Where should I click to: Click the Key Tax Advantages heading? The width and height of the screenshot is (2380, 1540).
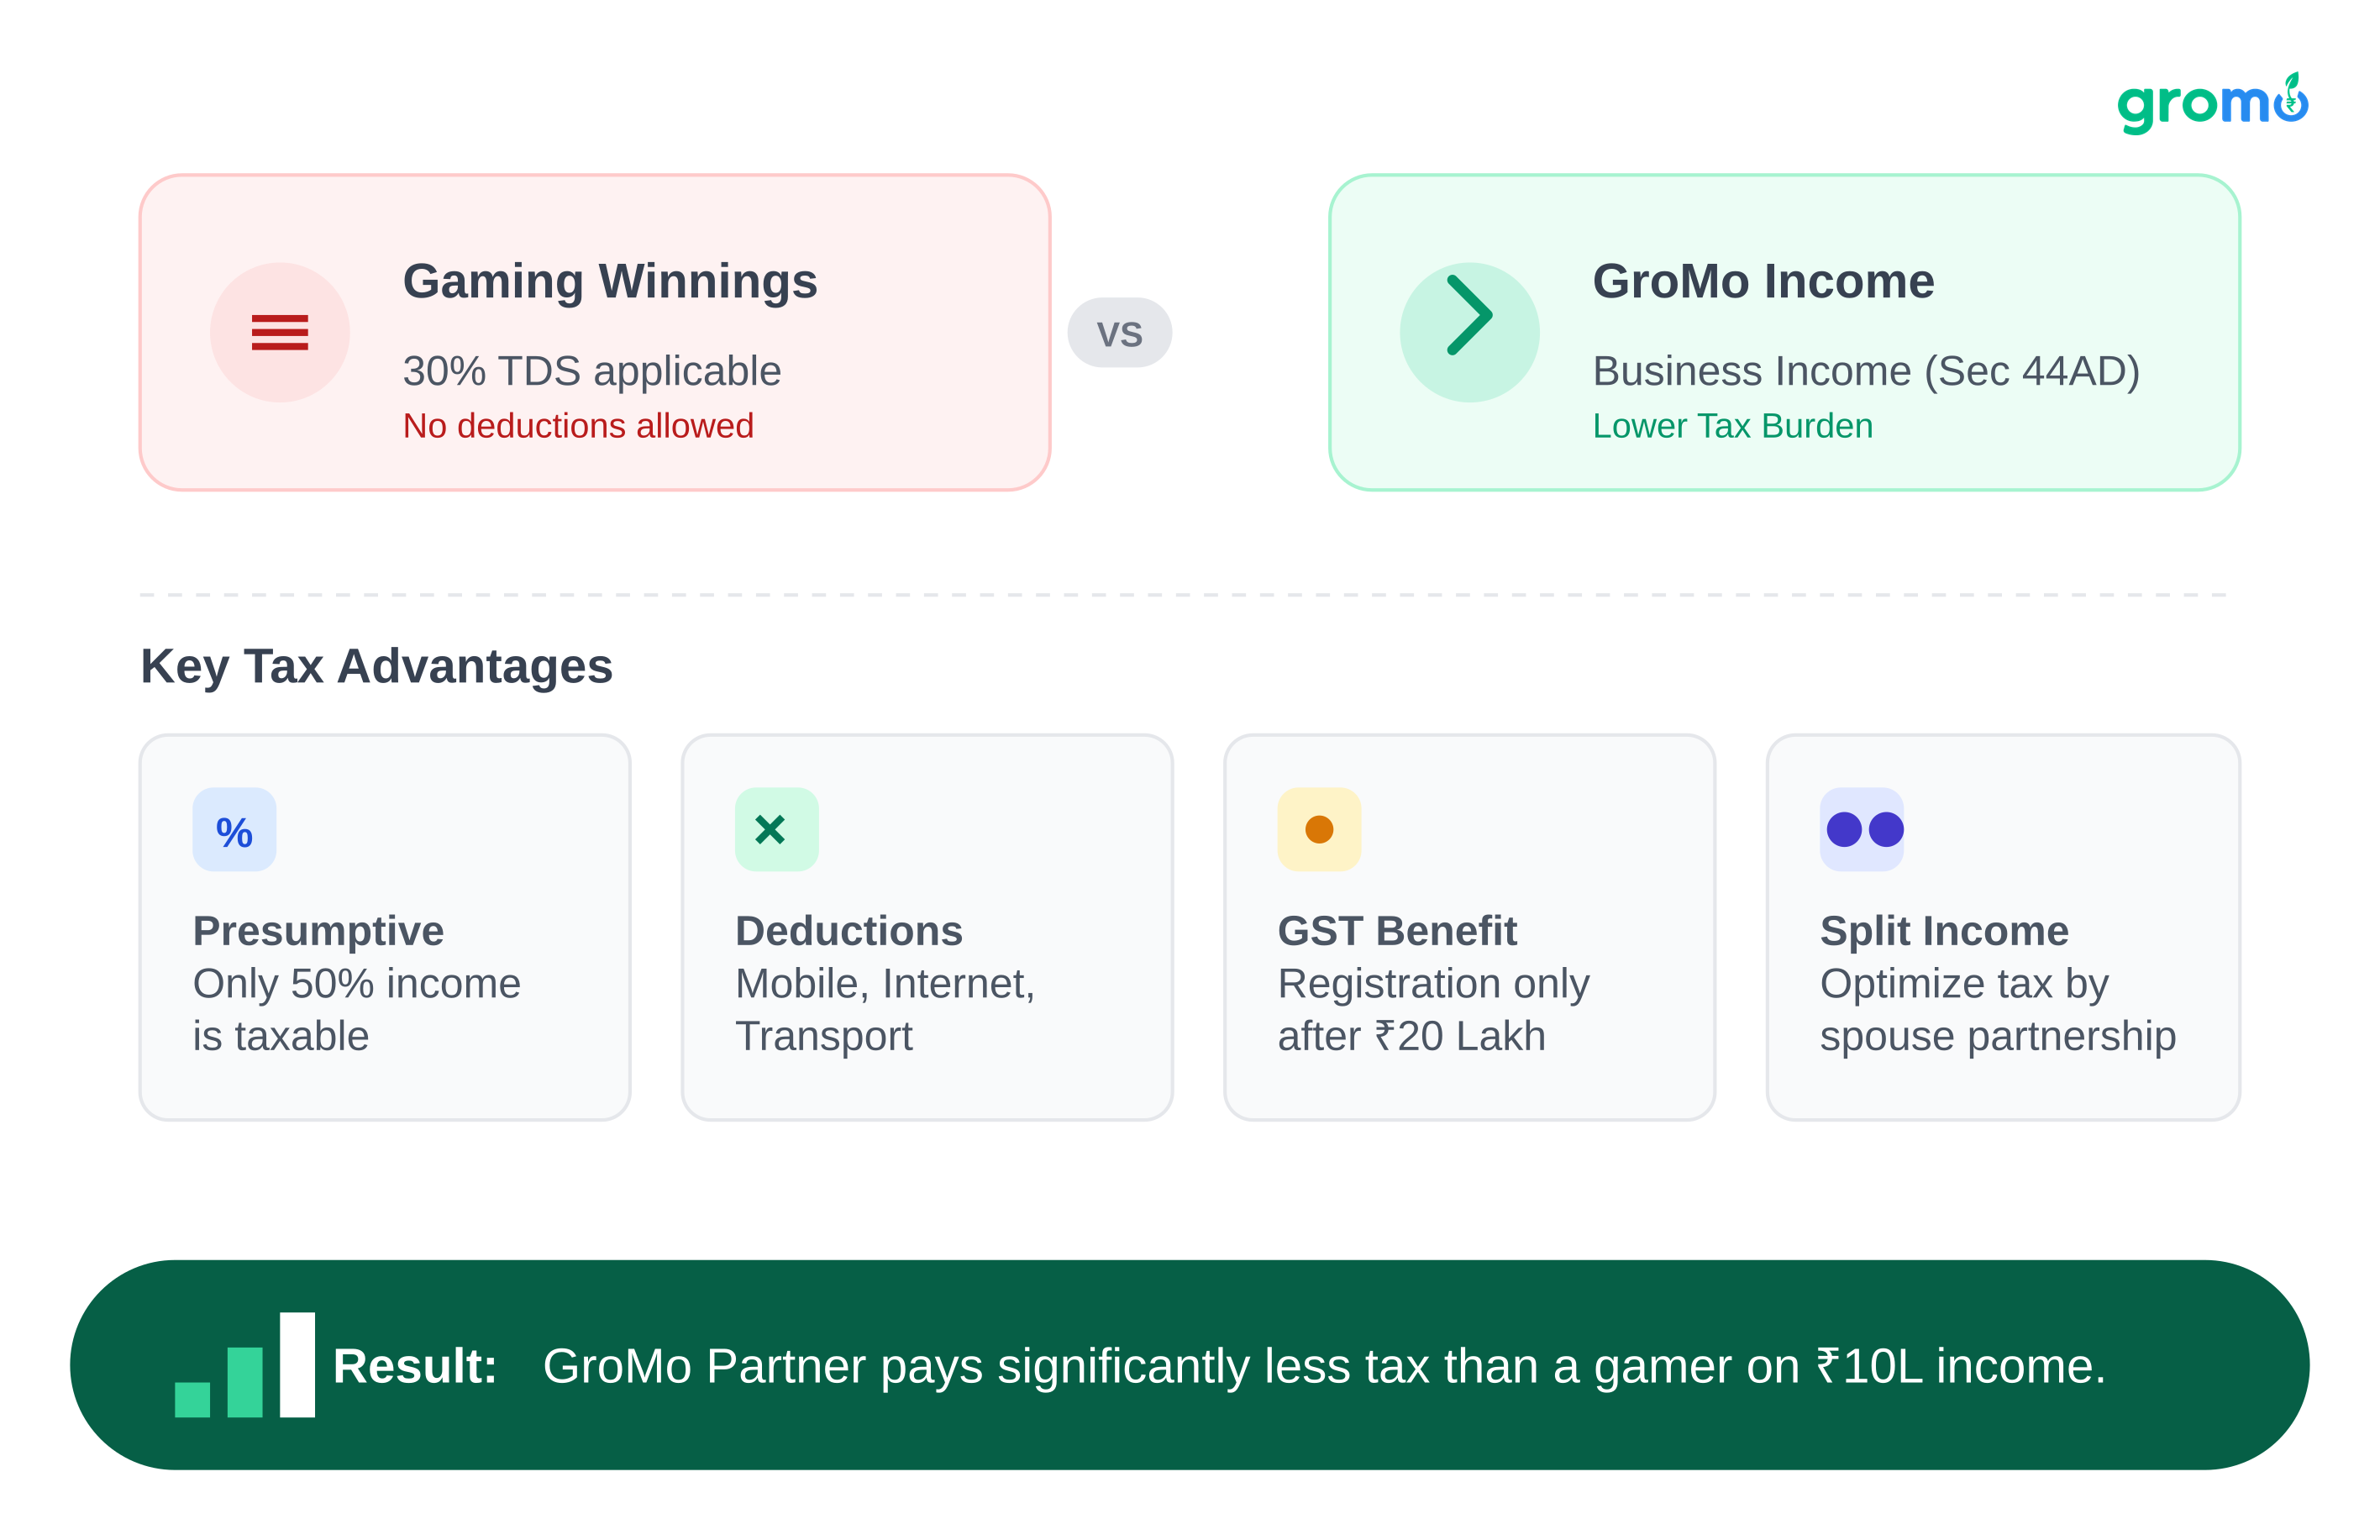(x=376, y=667)
